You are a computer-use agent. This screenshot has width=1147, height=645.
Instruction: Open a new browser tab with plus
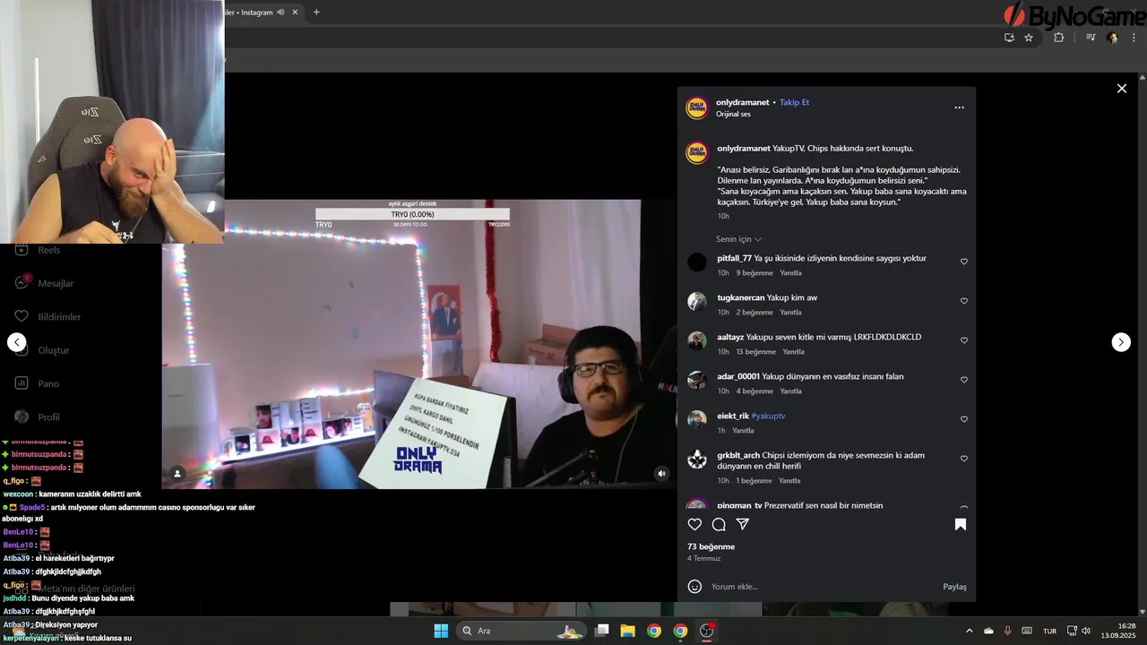[x=316, y=13]
